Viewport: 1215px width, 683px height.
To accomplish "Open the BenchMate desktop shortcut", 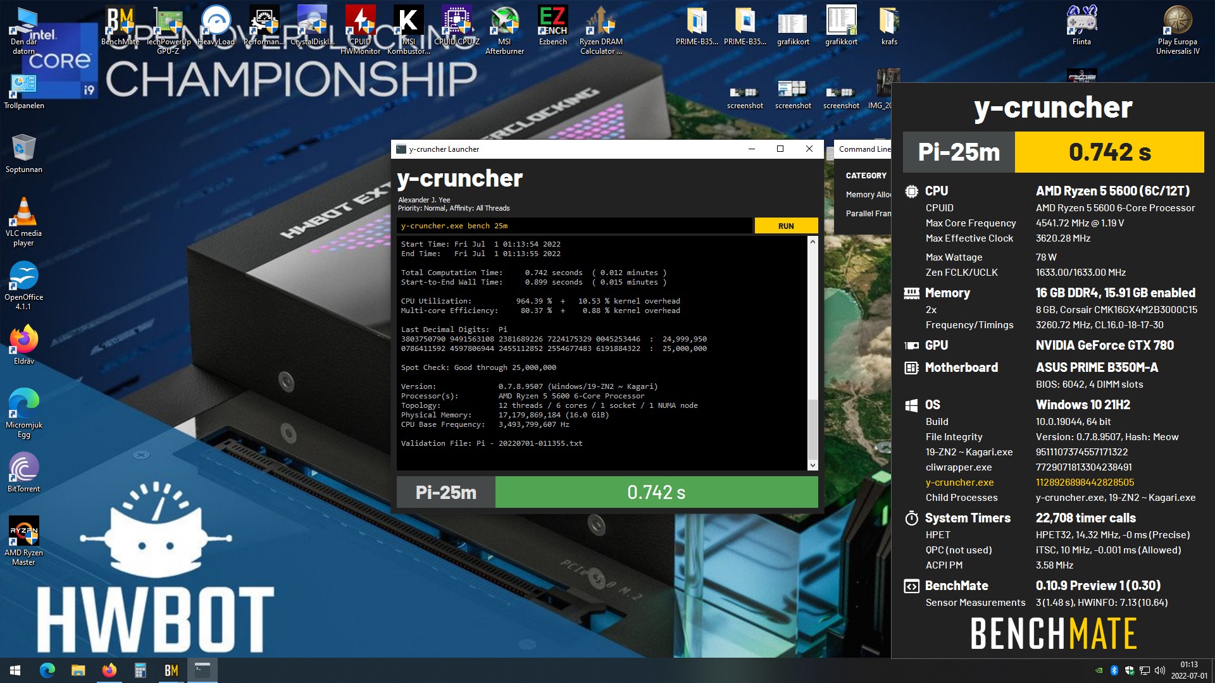I will (x=120, y=26).
